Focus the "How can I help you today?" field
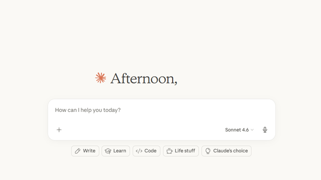 161,110
